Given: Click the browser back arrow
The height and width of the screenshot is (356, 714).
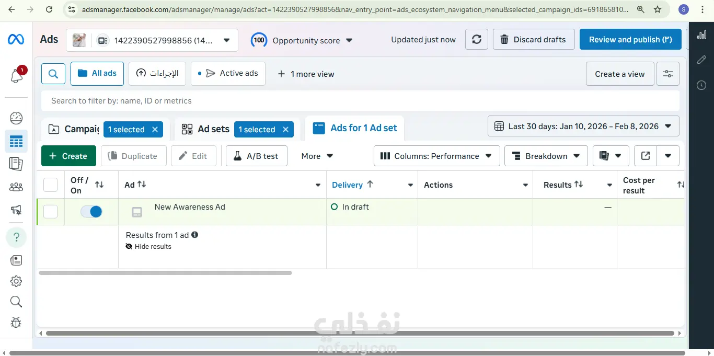Looking at the screenshot, I should coord(12,9).
